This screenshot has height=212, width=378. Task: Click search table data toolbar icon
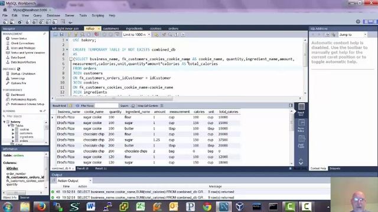click(63, 22)
